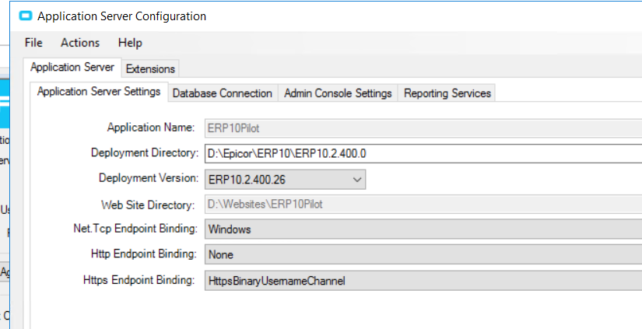Show the Admin Console Settings tab
The height and width of the screenshot is (329, 642).
pos(338,93)
